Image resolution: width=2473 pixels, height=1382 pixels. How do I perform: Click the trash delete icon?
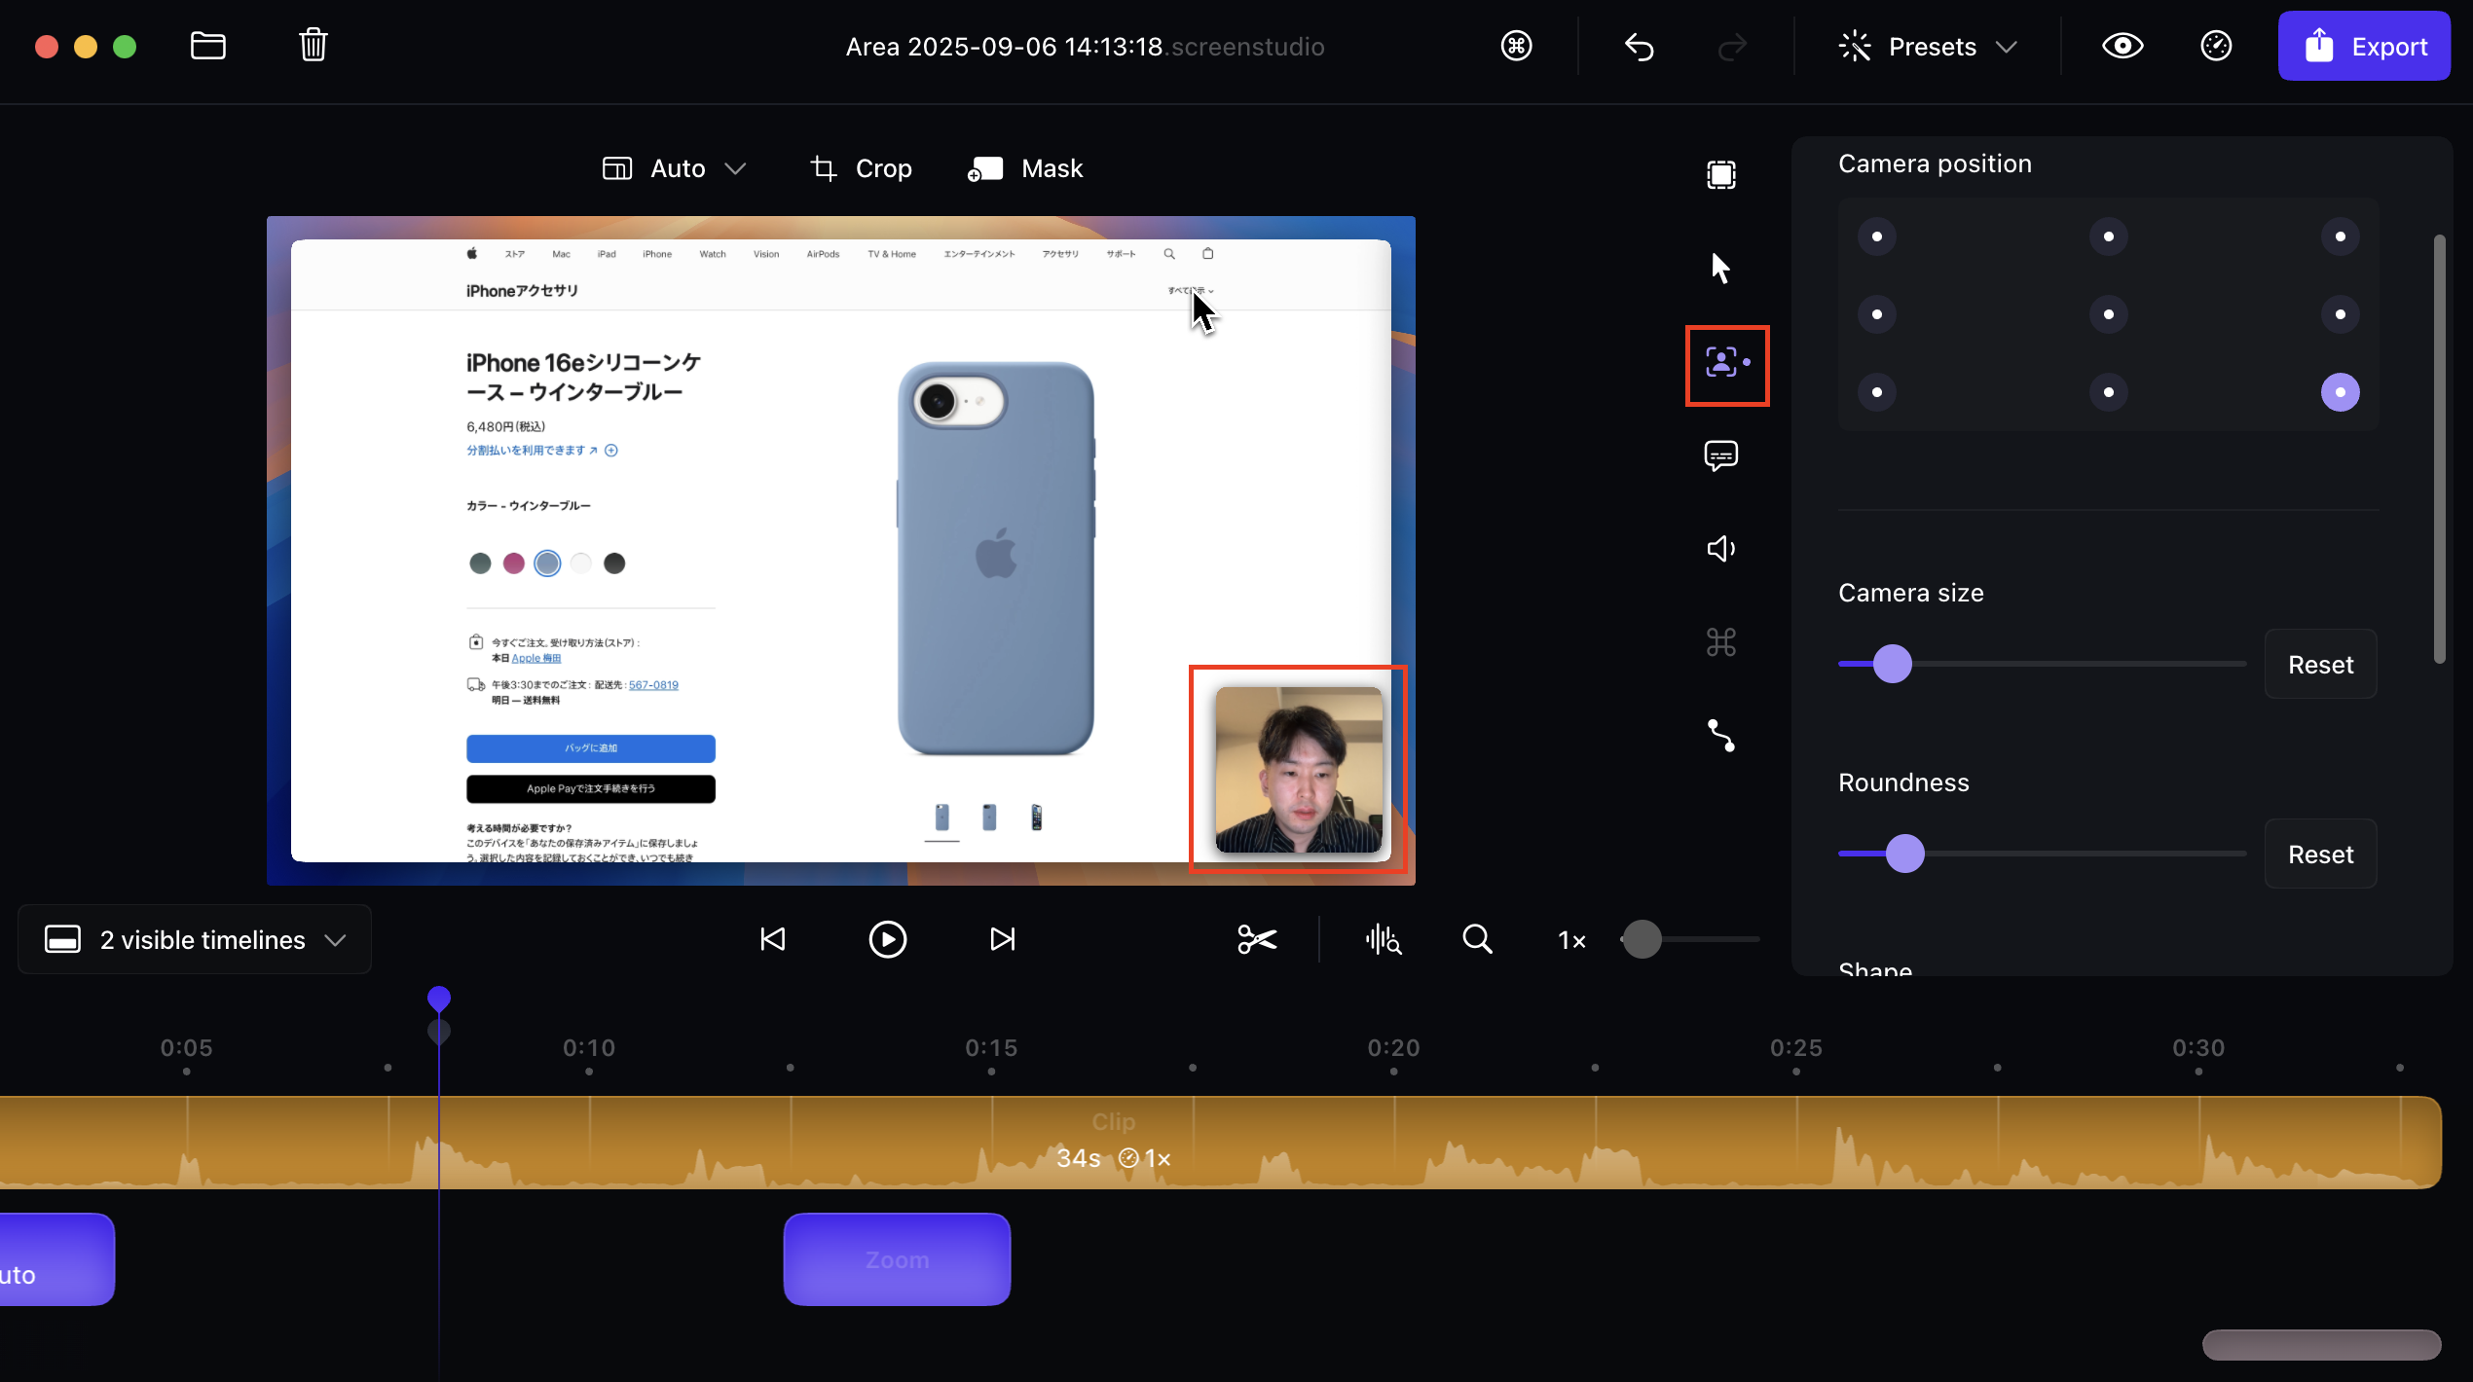click(313, 45)
